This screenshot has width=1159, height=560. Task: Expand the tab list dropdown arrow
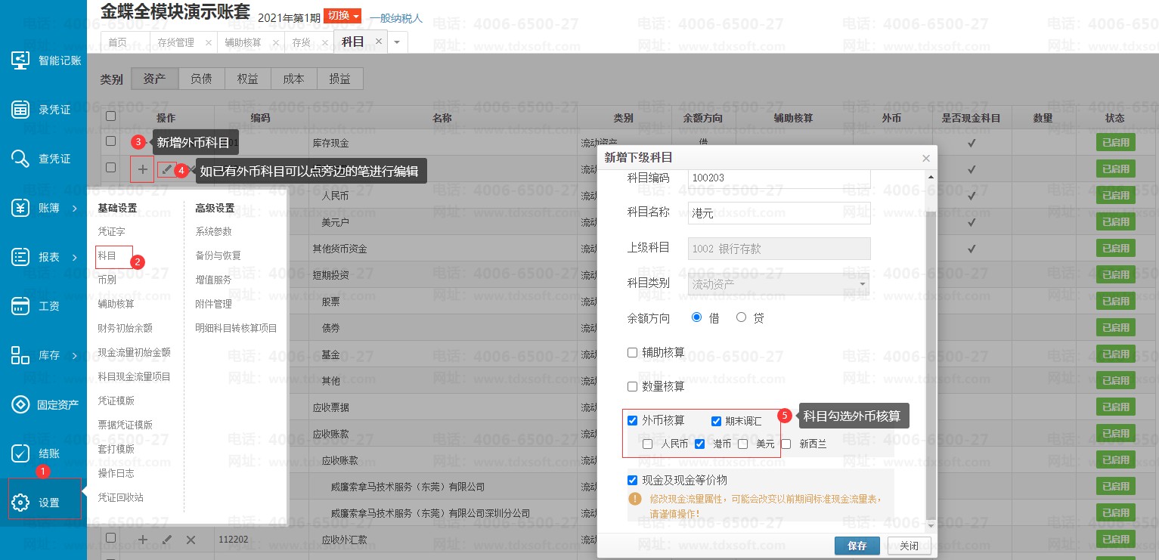click(x=397, y=42)
